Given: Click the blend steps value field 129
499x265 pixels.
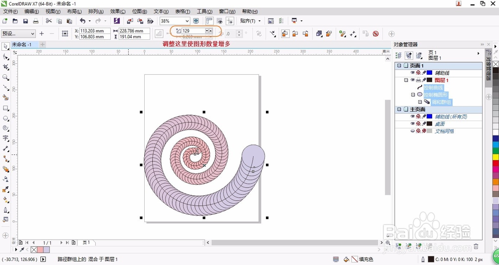Looking at the screenshot, I should (193, 31).
